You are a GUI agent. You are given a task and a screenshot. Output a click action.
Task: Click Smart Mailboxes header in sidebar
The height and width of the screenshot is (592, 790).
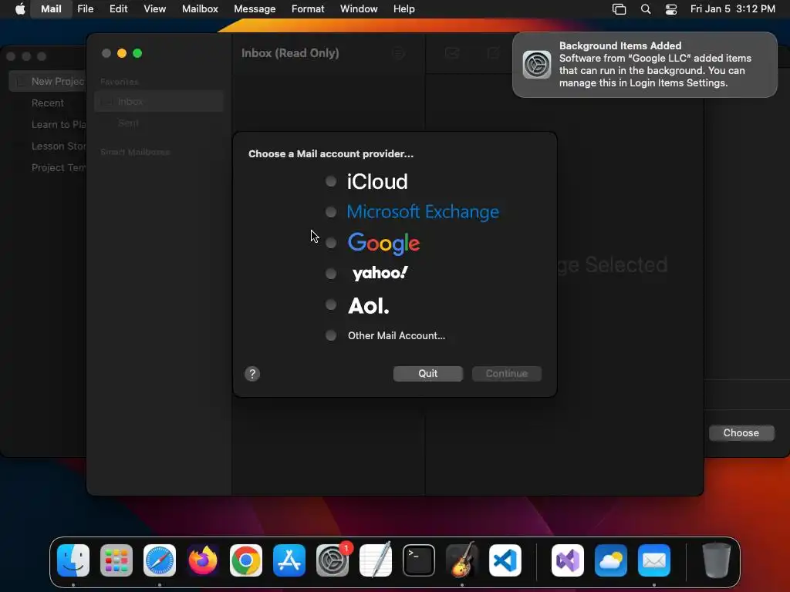point(135,152)
